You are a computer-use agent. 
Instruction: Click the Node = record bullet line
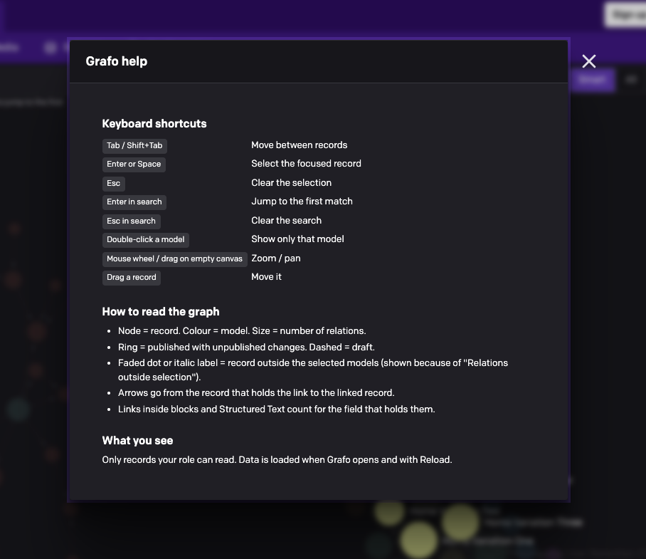[242, 331]
